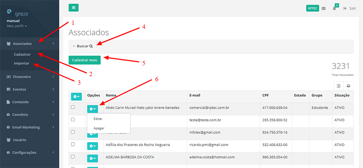Click the Cadastrar novo button
Image resolution: width=363 pixels, height=168 pixels.
click(84, 60)
